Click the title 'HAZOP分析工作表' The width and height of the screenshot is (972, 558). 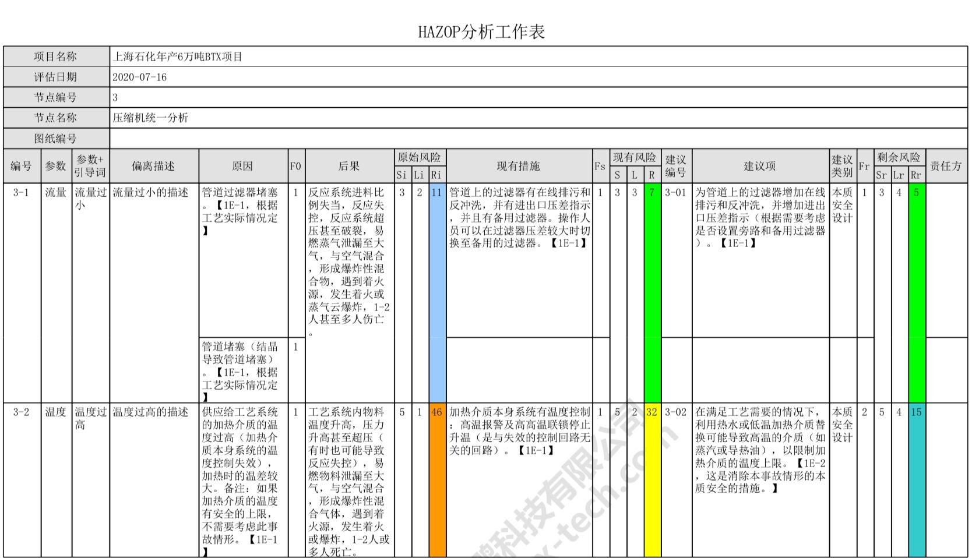pos(481,32)
